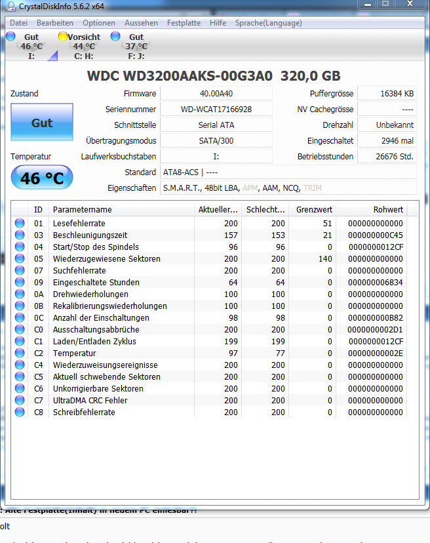The image size is (430, 543).
Task: Click the Schnittstelle field Serial ATA
Action: point(216,125)
